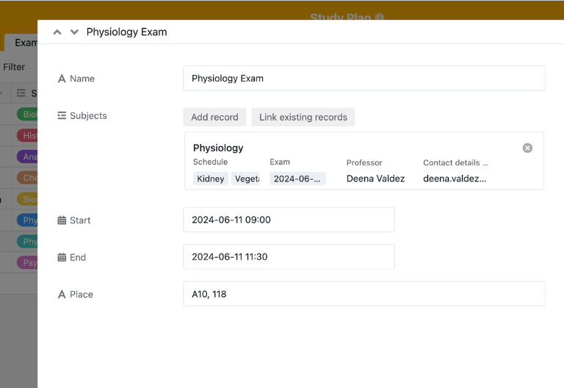Select green Bio tag in background table
Viewport: 564px width, 388px height.
click(27, 115)
